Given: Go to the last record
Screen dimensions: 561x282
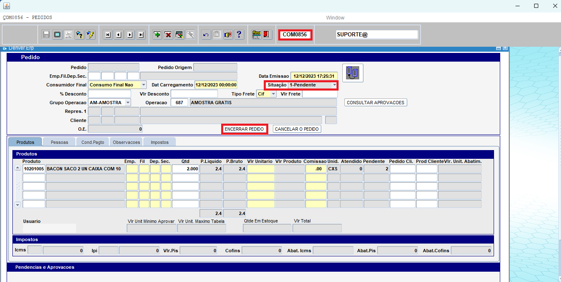Looking at the screenshot, I should [141, 35].
